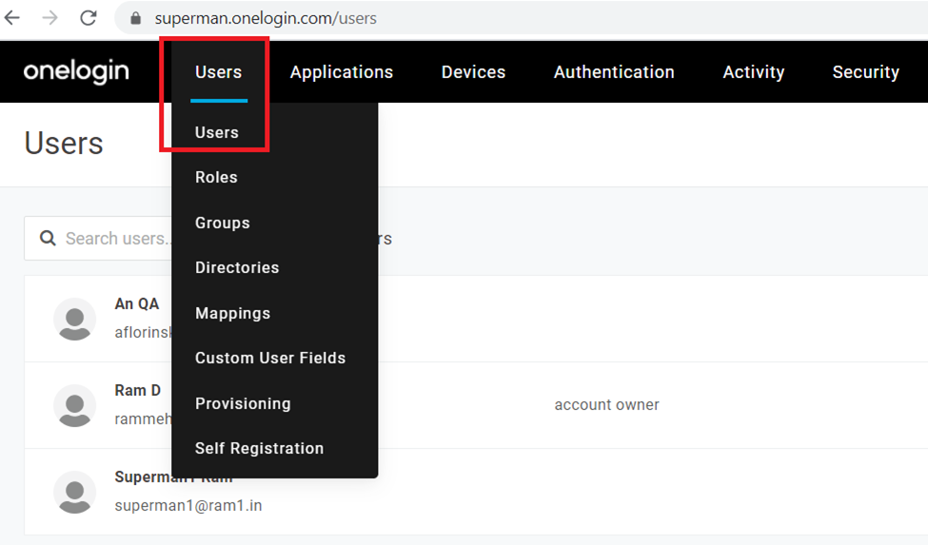
Task: Open the Authentication menu
Action: tap(614, 72)
